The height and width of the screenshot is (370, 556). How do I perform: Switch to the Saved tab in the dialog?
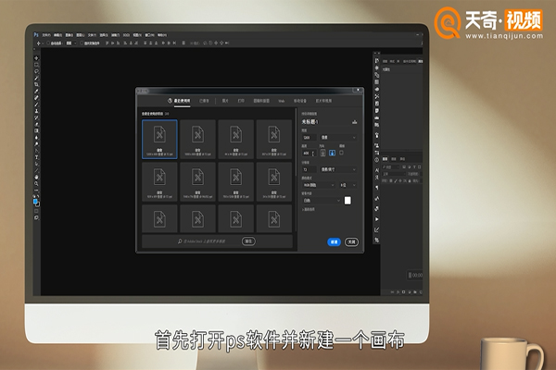[x=204, y=99]
